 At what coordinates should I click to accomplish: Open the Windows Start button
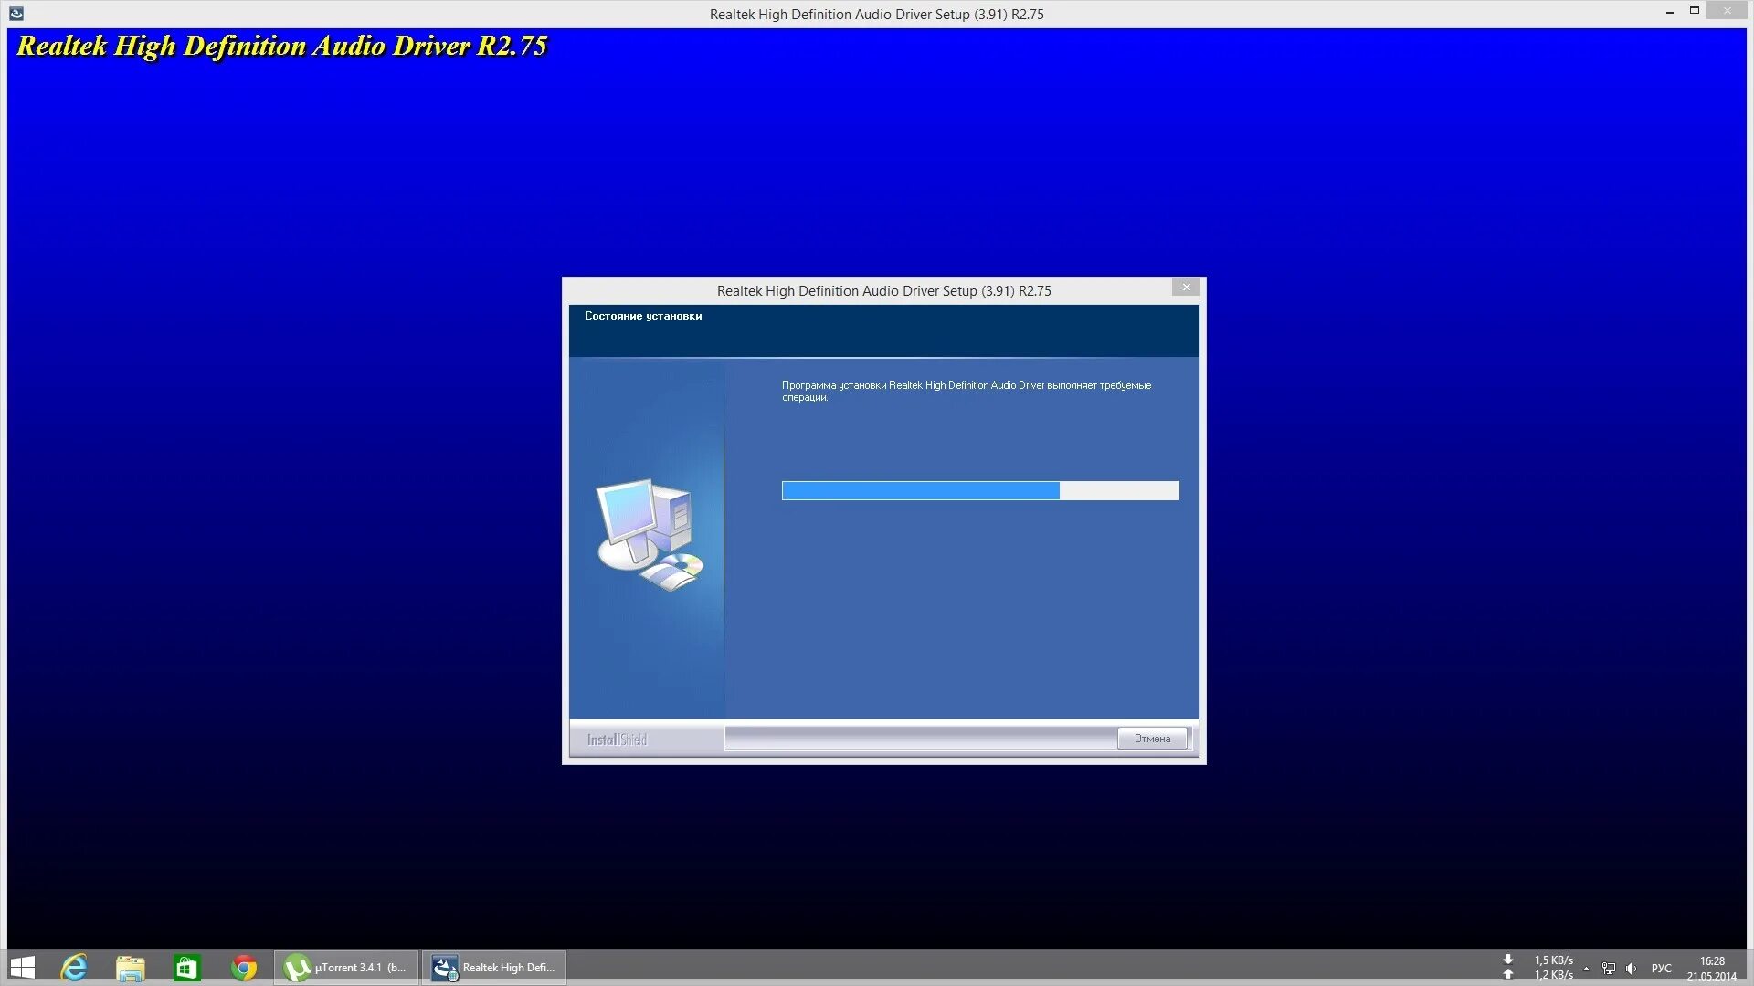(22, 968)
